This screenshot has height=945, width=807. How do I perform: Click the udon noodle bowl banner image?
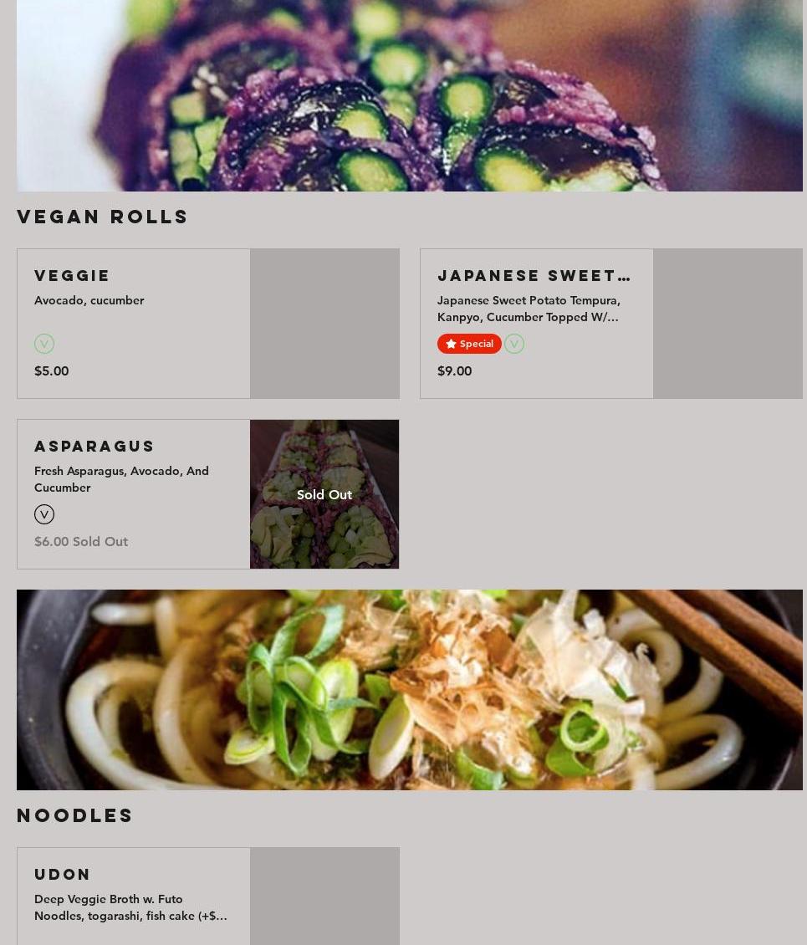point(409,689)
